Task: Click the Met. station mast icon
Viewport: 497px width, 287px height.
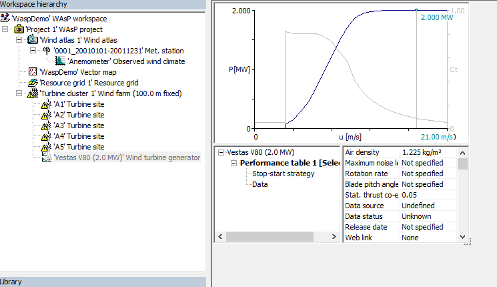Action: click(46, 51)
